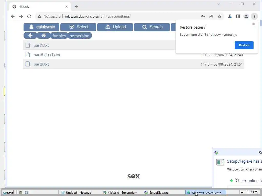Bookmark this page with the star

click(x=220, y=16)
